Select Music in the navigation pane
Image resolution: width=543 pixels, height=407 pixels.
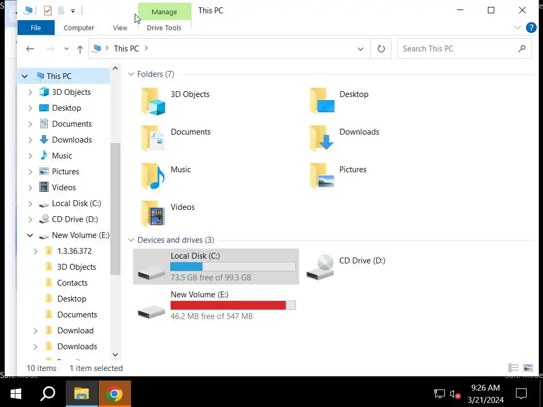click(x=62, y=156)
